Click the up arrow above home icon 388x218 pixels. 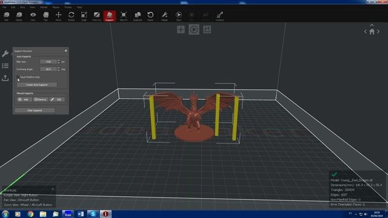(x=372, y=25)
